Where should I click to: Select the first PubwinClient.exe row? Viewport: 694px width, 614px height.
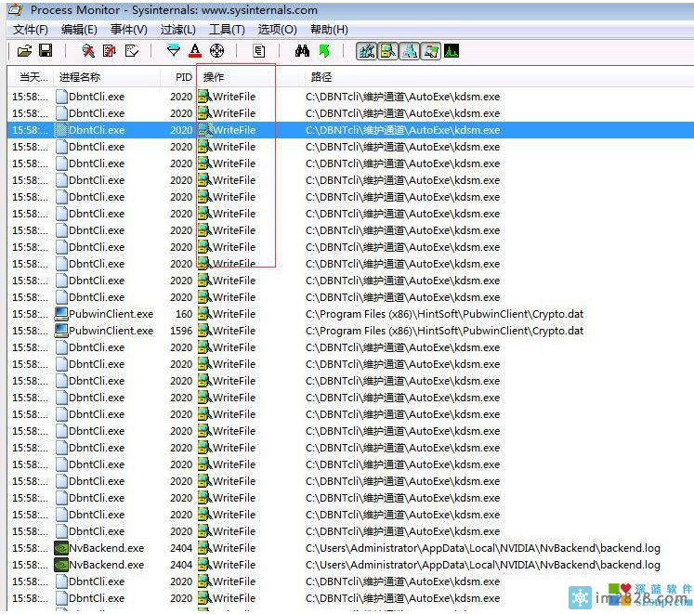110,314
